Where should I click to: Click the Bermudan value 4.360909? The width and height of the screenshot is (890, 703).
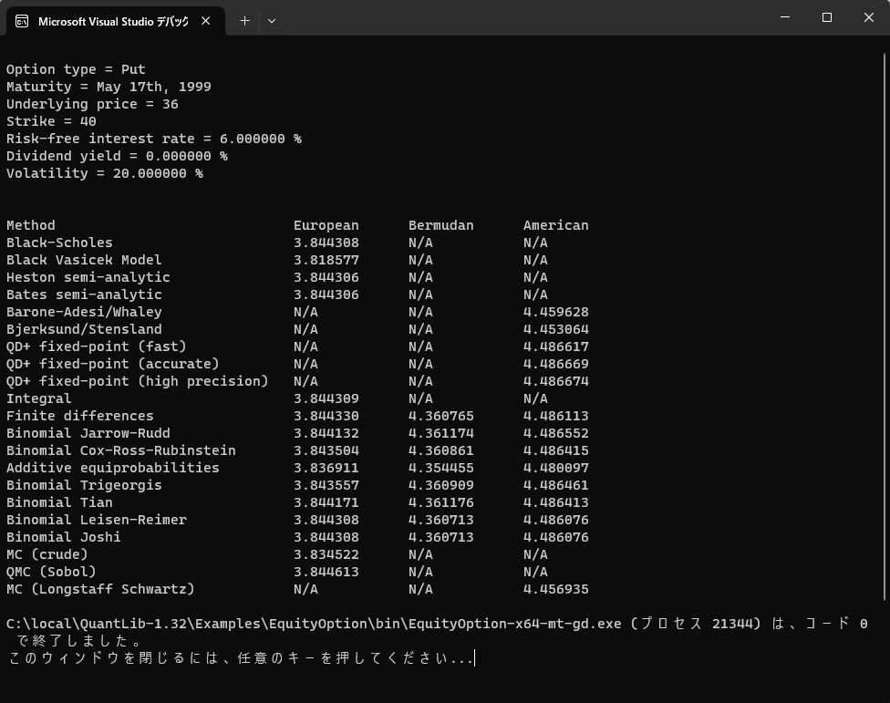[x=441, y=485]
